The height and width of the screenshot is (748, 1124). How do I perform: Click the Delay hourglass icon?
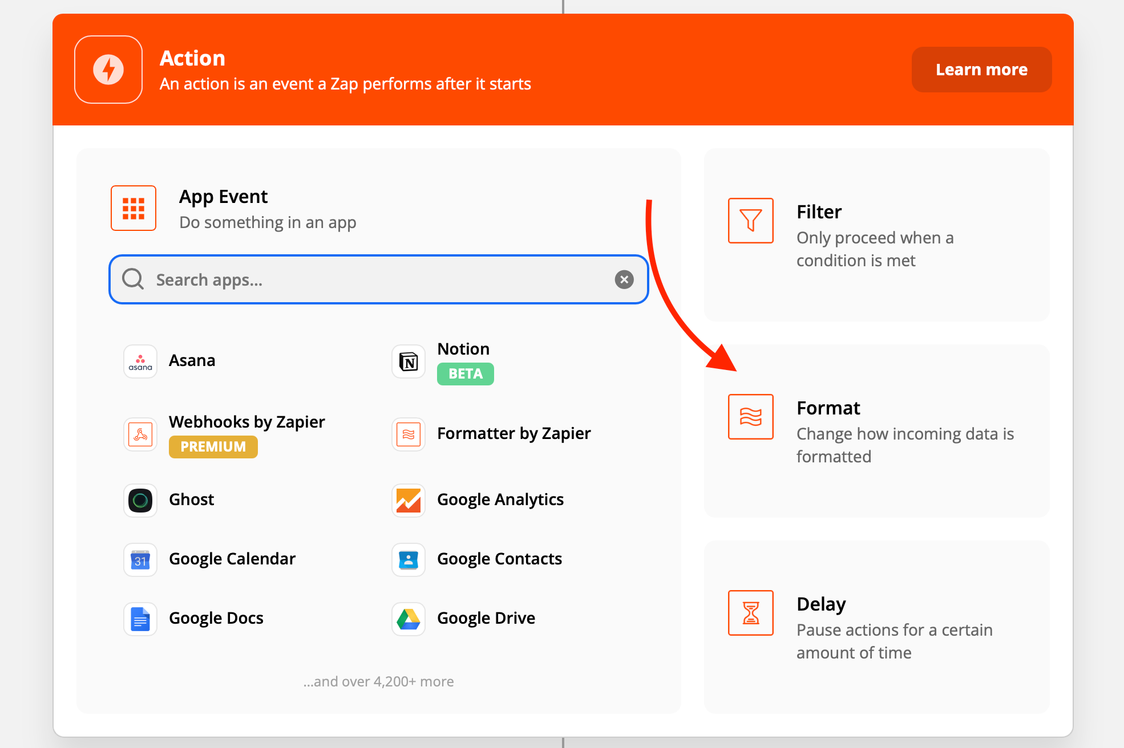pyautogui.click(x=751, y=613)
